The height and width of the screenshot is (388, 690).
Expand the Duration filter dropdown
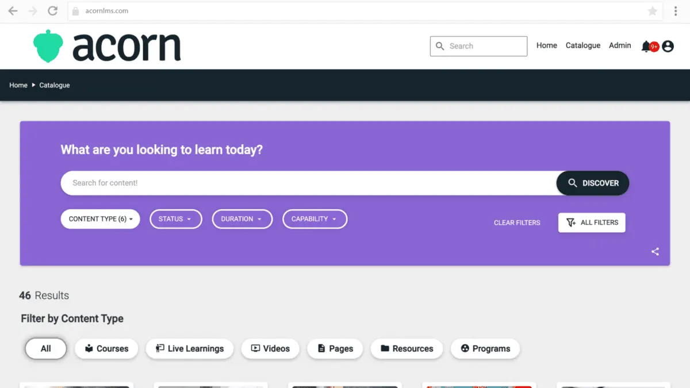coord(242,219)
